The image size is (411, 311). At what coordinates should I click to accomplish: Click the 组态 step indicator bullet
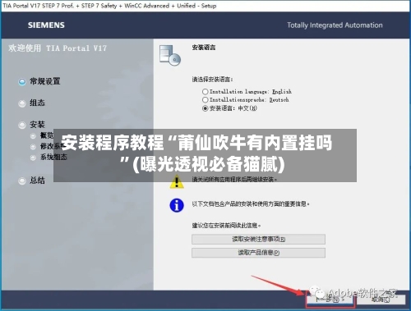[x=22, y=103]
